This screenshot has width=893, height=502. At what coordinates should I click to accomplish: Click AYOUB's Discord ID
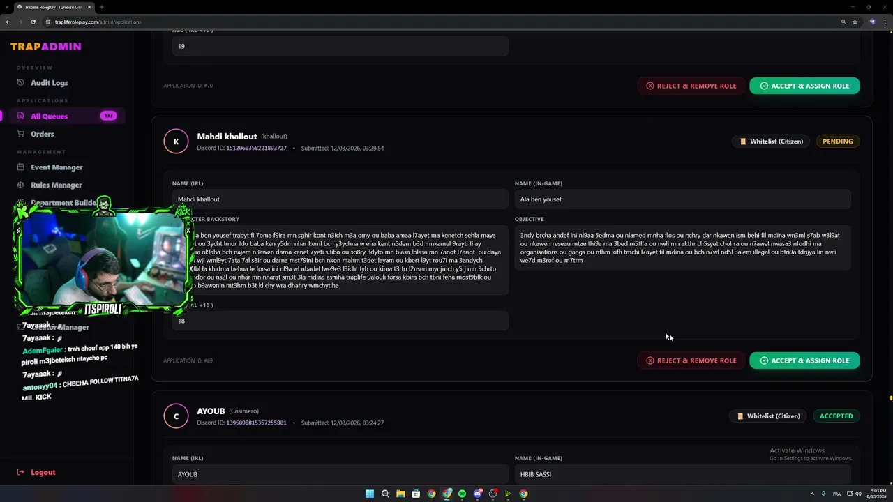[256, 423]
